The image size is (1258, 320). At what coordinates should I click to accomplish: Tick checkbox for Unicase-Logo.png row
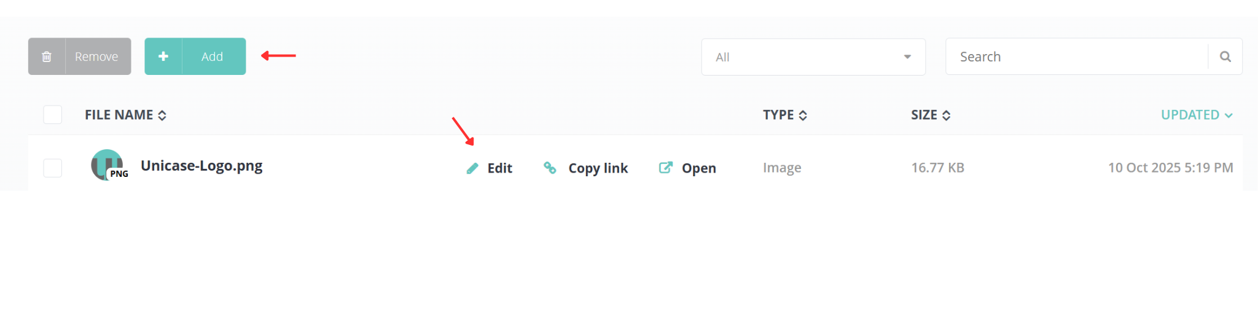tap(53, 168)
